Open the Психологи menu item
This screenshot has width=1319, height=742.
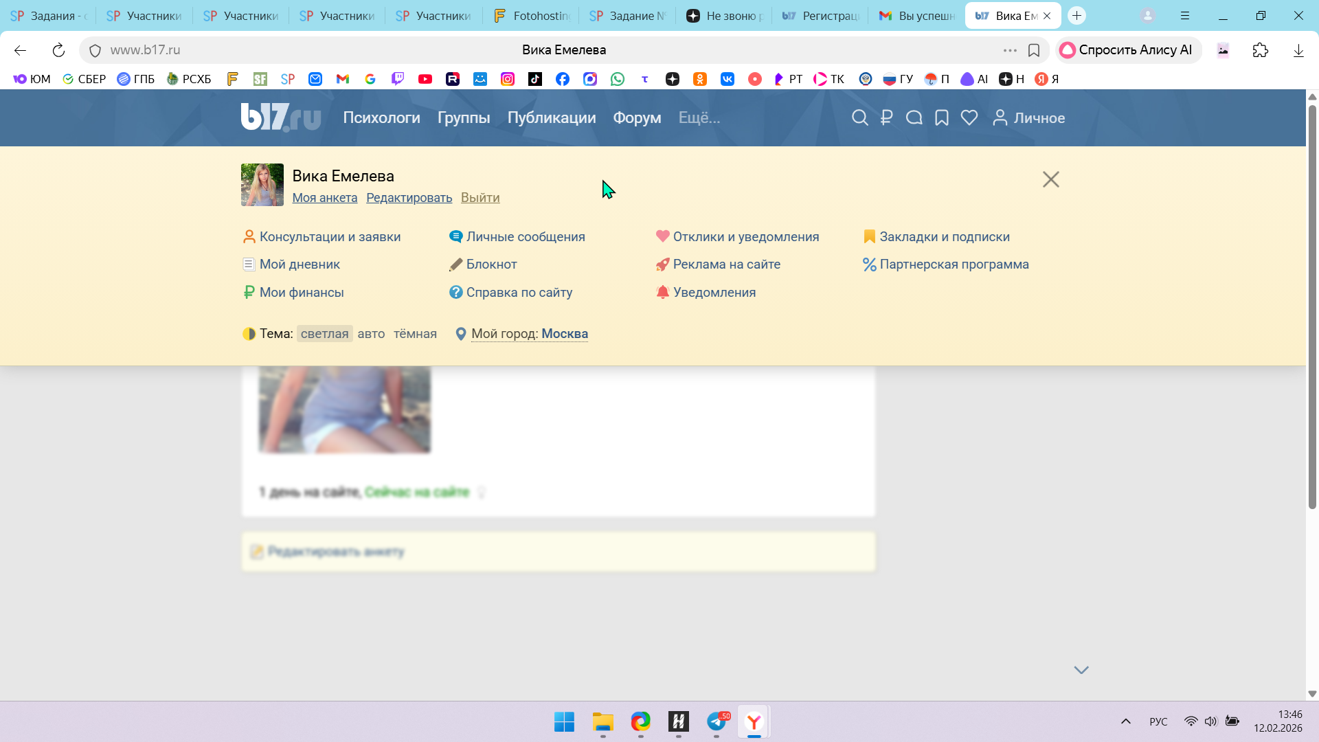381,118
